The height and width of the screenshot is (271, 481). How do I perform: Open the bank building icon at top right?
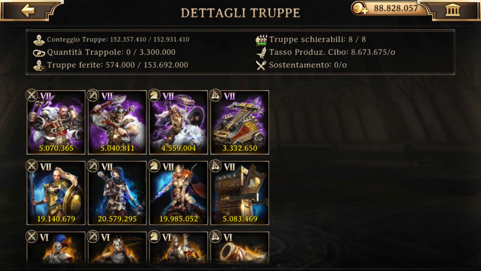452,10
